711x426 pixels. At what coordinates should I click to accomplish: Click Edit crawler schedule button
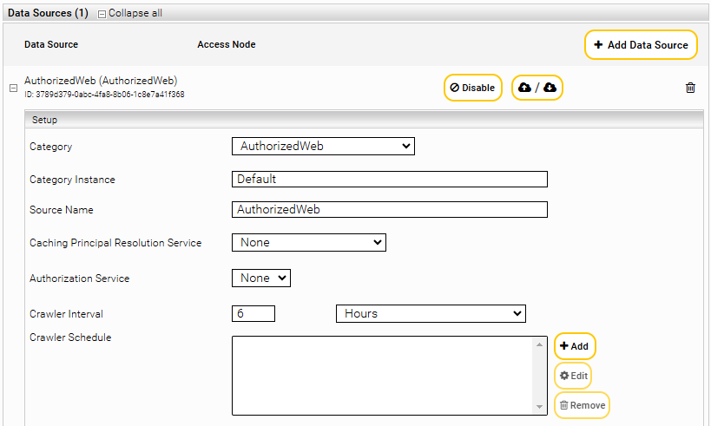coord(573,376)
